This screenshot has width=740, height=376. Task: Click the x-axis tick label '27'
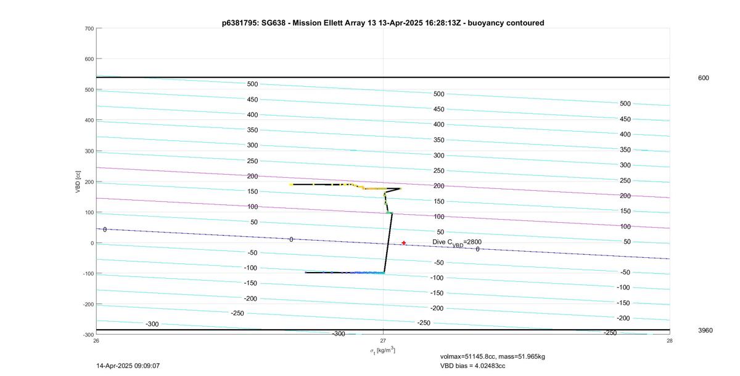383,340
